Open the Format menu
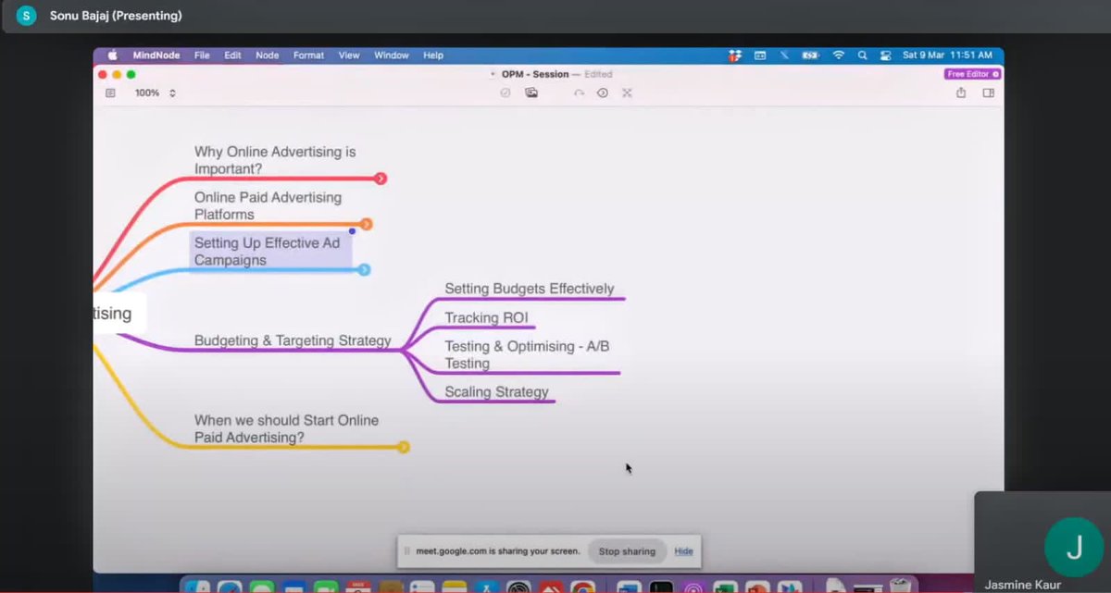1111x593 pixels. pos(308,56)
